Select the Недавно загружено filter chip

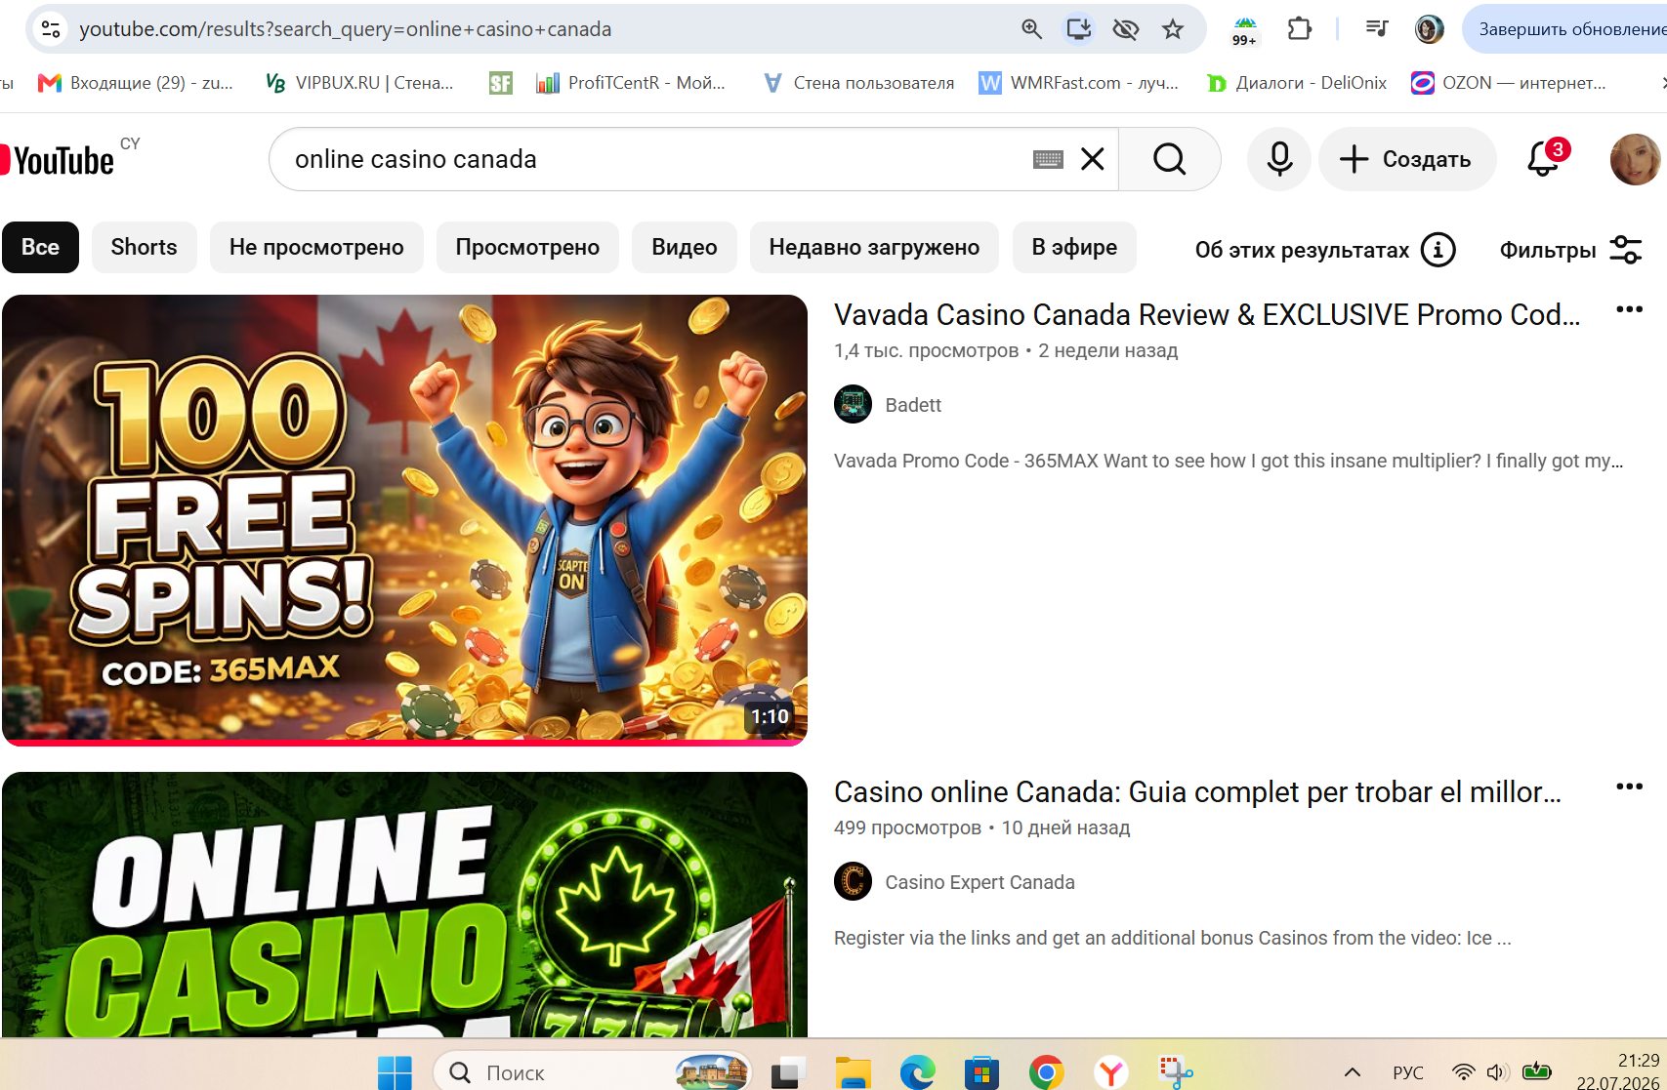click(874, 248)
